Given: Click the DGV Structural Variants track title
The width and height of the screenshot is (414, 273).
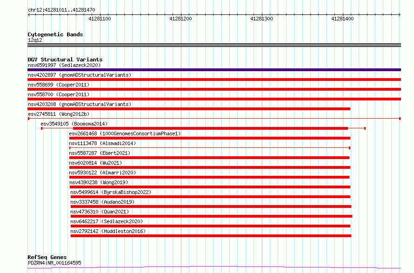Looking at the screenshot, I should tap(65, 60).
